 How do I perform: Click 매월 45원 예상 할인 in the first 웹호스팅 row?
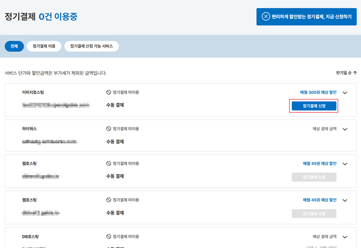[319, 164]
